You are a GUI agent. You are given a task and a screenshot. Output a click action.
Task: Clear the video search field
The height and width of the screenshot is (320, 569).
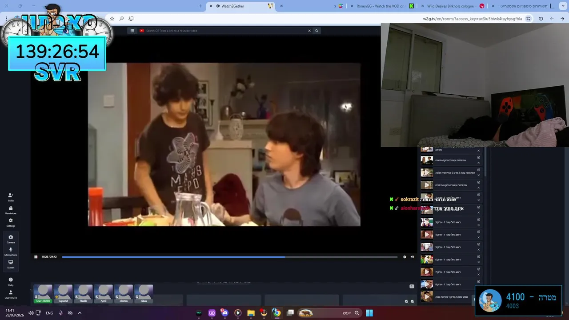(309, 31)
